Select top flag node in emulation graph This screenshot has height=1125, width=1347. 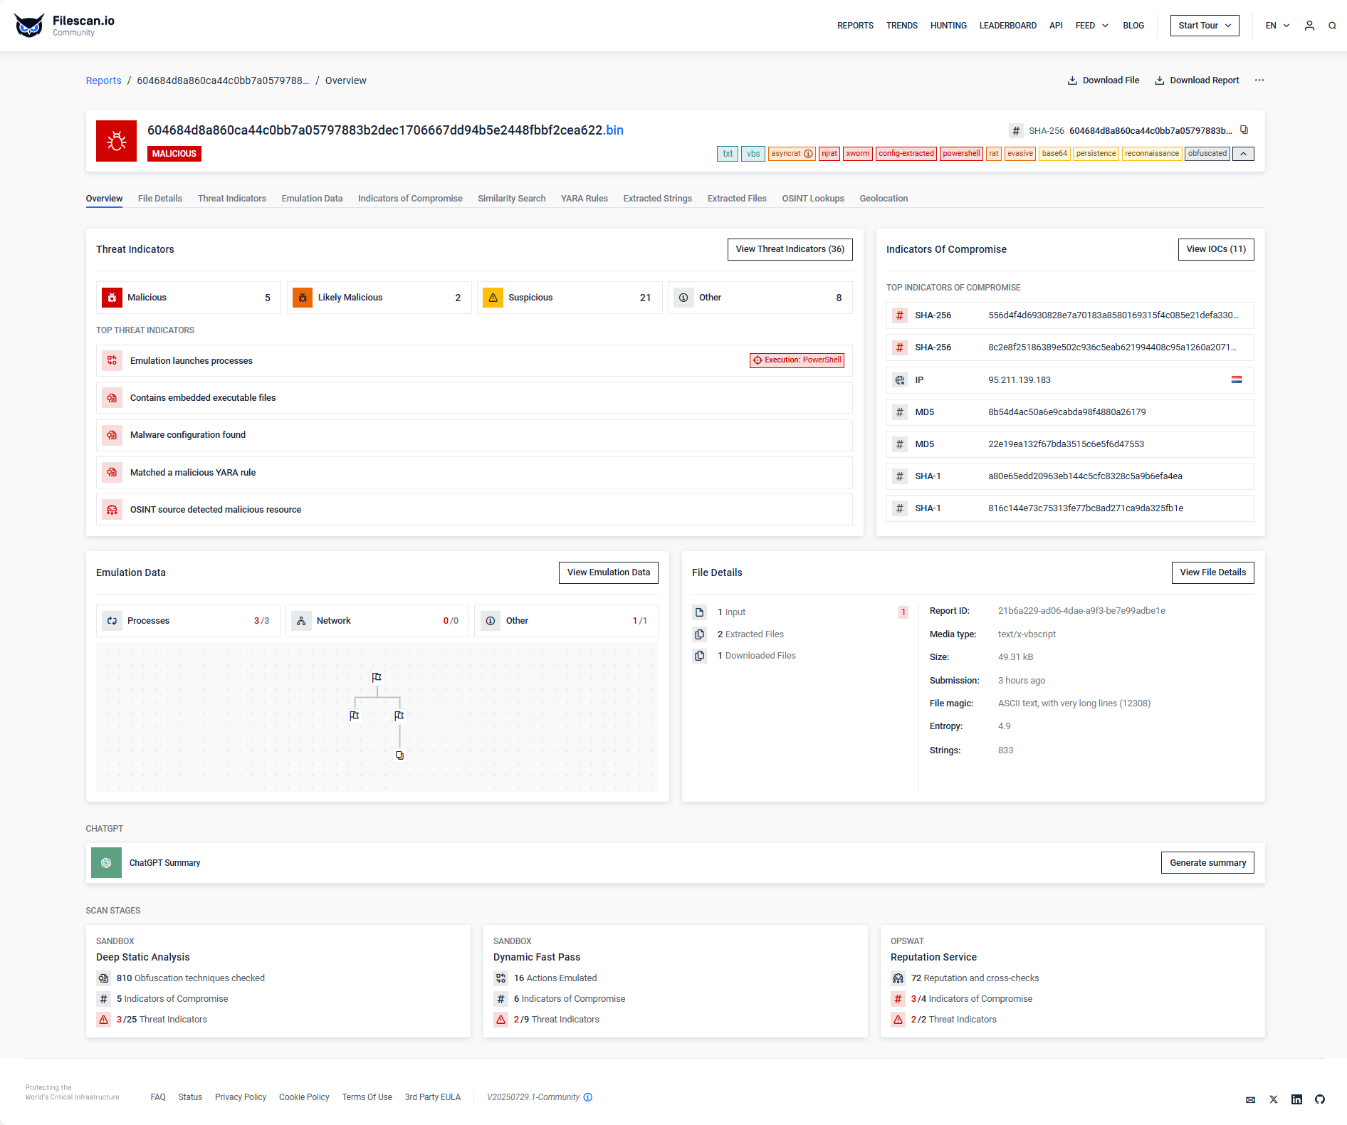coord(377,677)
